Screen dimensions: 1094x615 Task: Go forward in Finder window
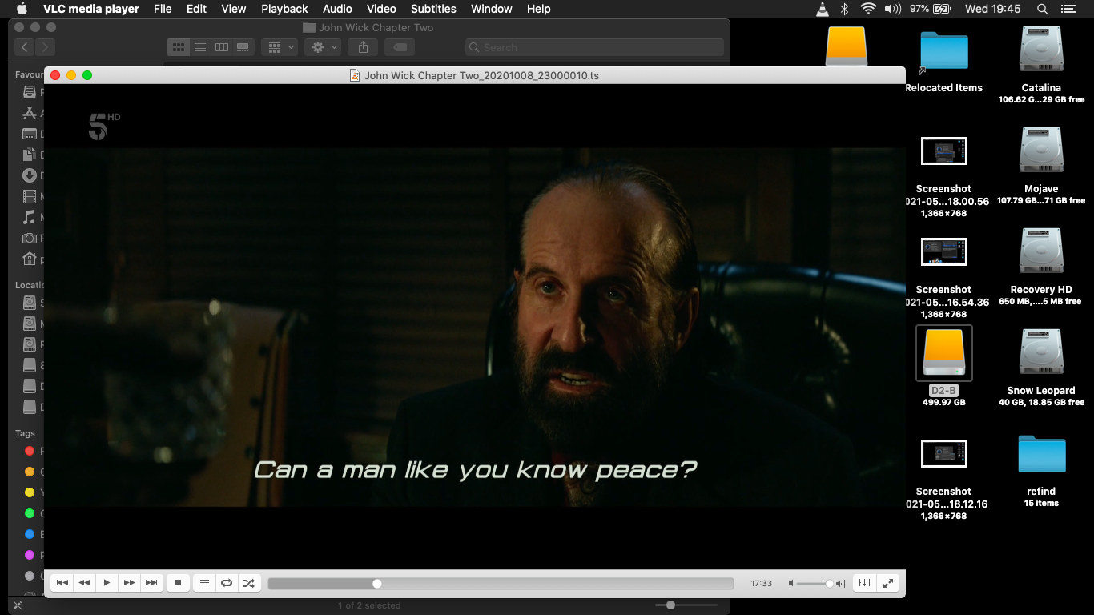[x=46, y=47]
